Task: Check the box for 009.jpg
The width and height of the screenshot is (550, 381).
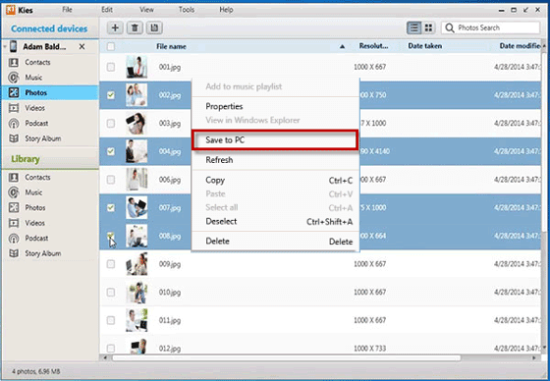Action: click(x=111, y=264)
